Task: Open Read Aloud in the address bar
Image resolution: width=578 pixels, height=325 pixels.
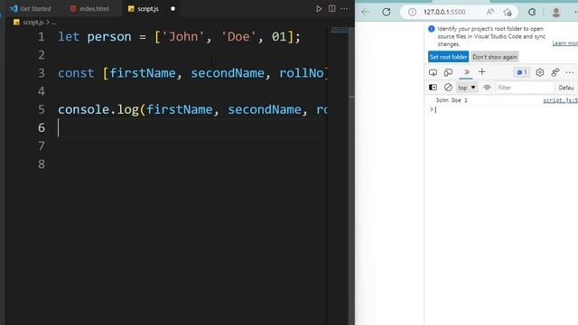Action: coord(489,12)
